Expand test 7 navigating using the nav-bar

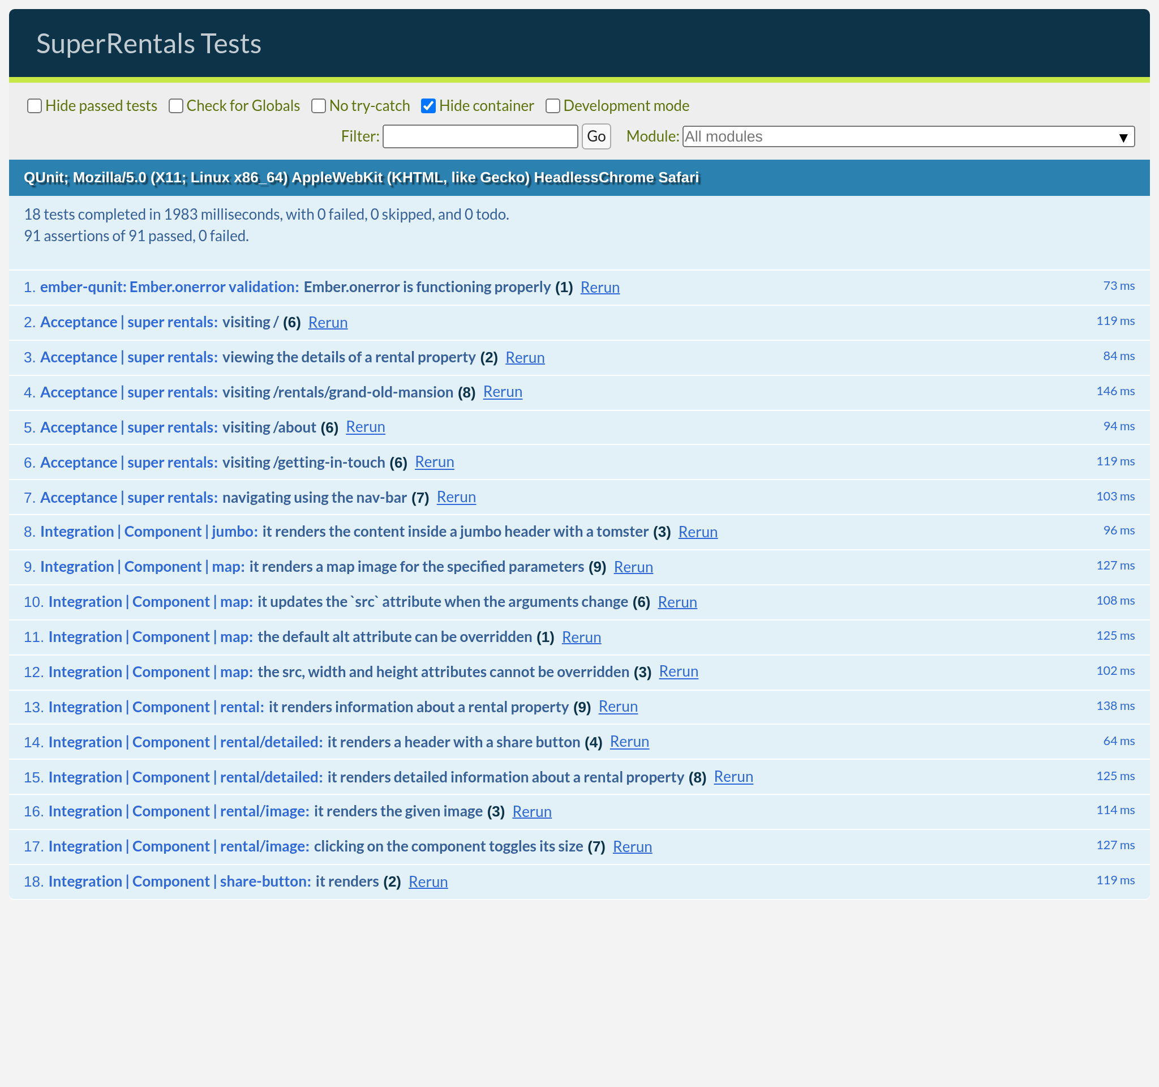coord(314,498)
